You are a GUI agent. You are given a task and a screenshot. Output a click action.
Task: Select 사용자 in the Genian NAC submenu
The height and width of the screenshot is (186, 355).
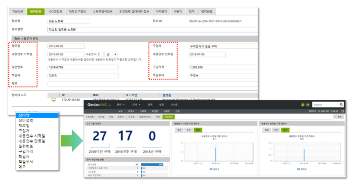click(x=167, y=111)
